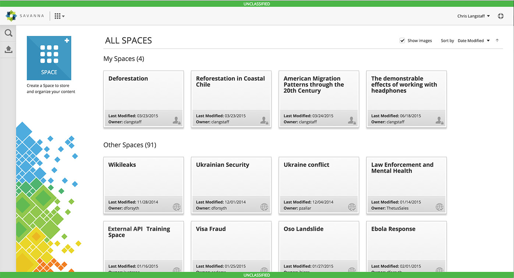Image resolution: width=514 pixels, height=278 pixels.
Task: Click the Savanna logo
Action: pyautogui.click(x=25, y=16)
